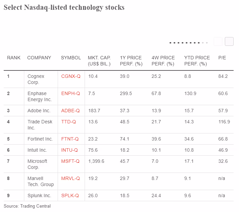The height and width of the screenshot is (212, 239).
Task: Click the MKT. CAP. column header
Action: [x=99, y=61]
